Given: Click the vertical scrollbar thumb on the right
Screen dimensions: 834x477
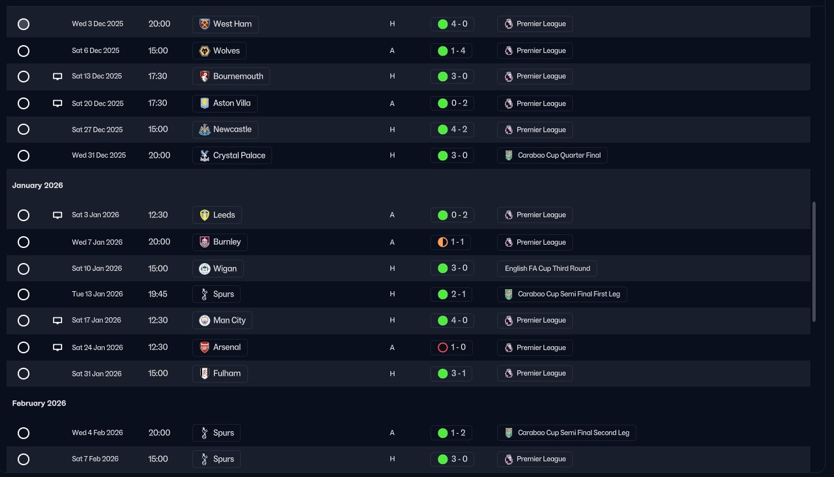Looking at the screenshot, I should [814, 262].
